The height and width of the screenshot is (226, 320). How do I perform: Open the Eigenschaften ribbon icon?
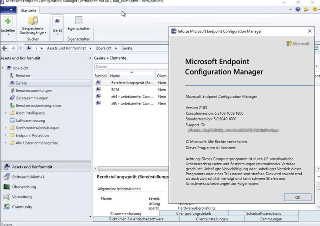[x=79, y=21]
